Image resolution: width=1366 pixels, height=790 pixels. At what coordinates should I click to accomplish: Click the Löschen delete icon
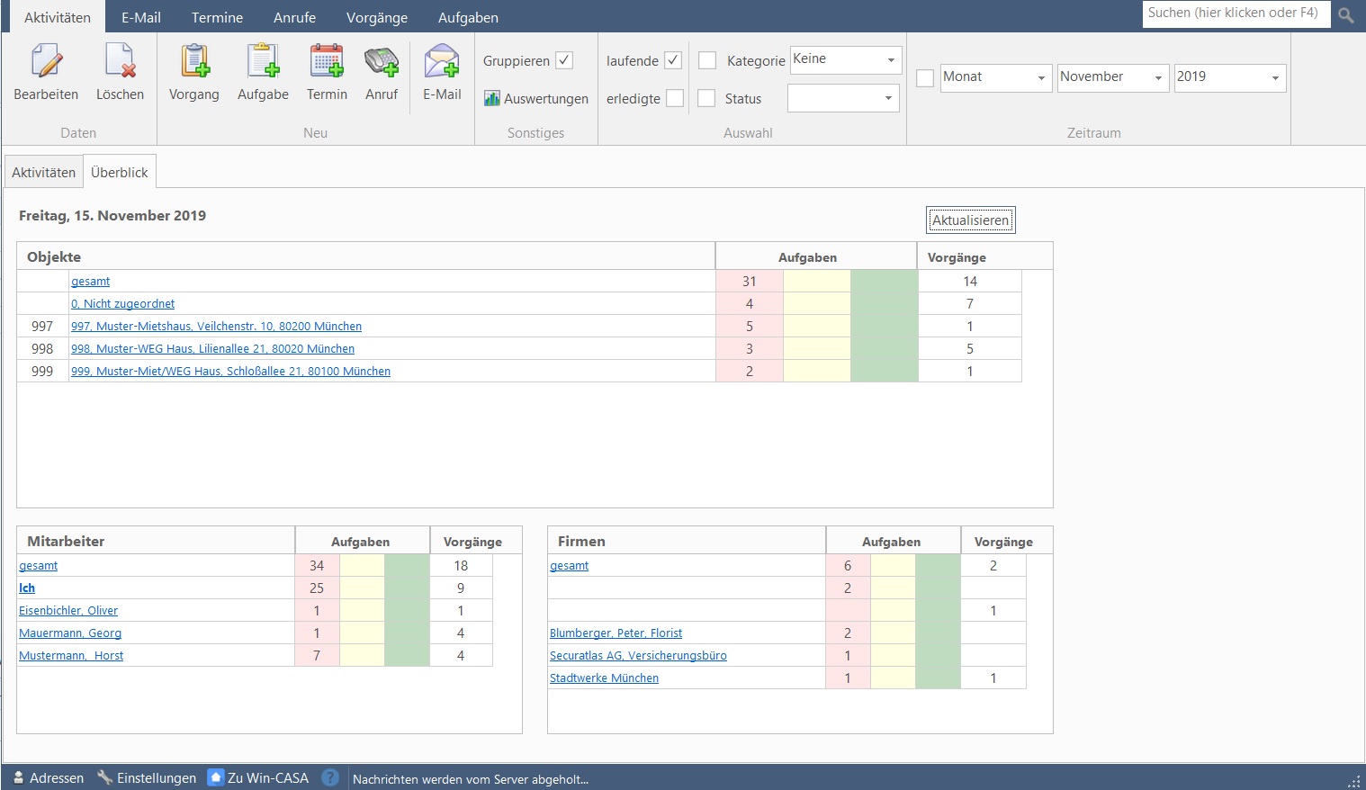[x=120, y=61]
